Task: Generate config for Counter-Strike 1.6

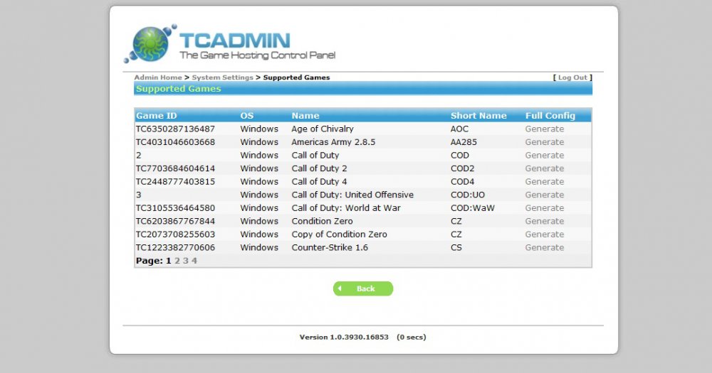Action: (544, 248)
